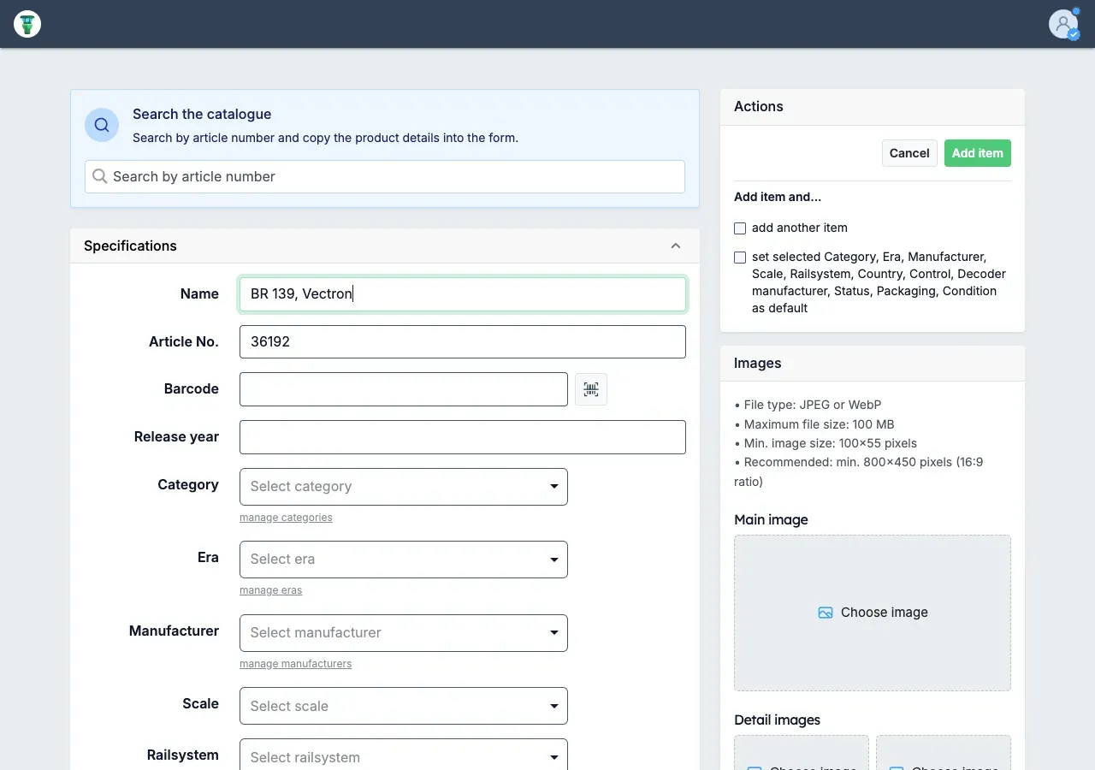This screenshot has height=770, width=1095.
Task: Click the Name input field
Action: tap(463, 293)
